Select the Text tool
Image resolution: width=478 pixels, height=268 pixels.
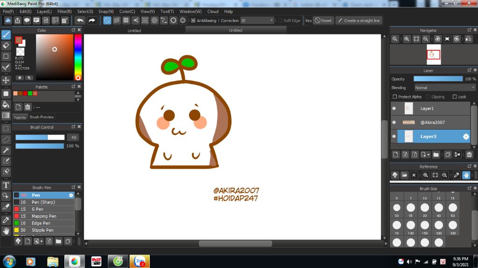tap(6, 185)
